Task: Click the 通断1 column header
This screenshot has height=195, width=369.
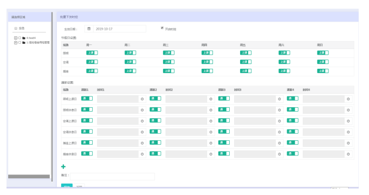Action: coord(85,90)
